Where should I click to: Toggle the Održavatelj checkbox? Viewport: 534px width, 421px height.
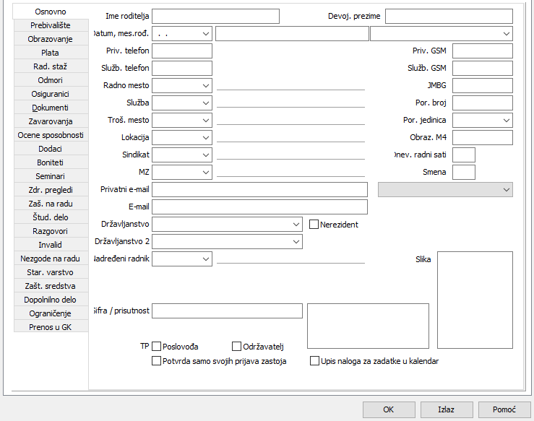[236, 346]
